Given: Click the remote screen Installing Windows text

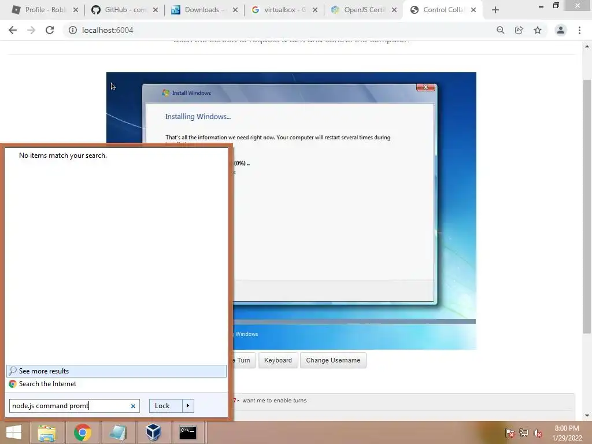Looking at the screenshot, I should pyautogui.click(x=198, y=117).
